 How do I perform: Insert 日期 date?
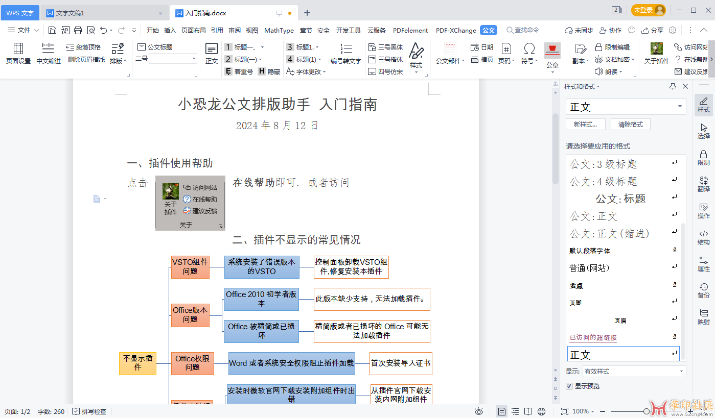(x=482, y=47)
